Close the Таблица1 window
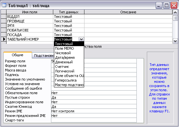Image resolution: width=179 pixels, height=127 pixels. (174, 6)
